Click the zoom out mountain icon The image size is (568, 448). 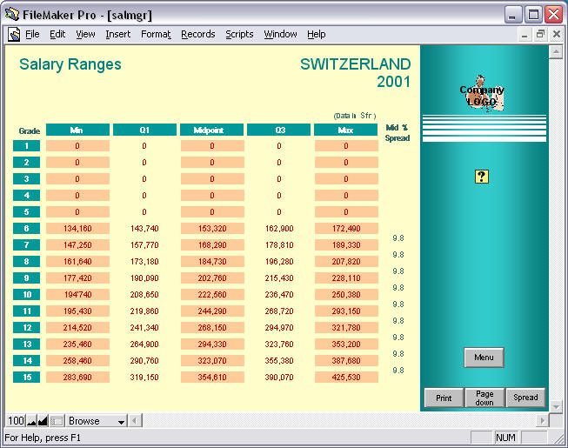coord(31,421)
